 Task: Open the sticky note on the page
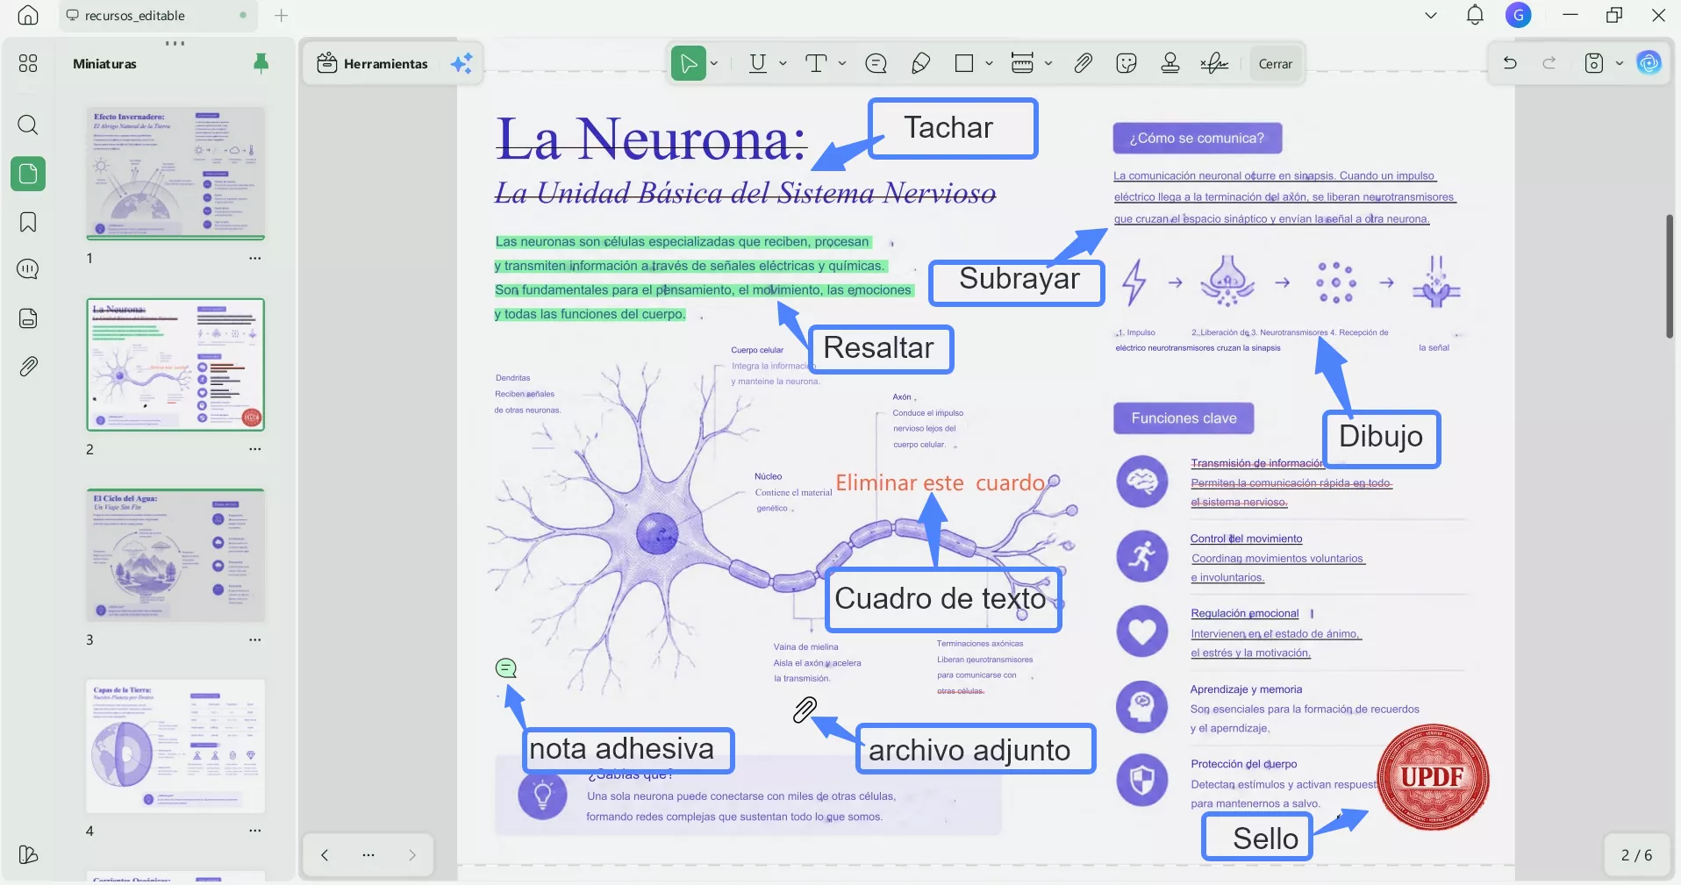pos(506,668)
